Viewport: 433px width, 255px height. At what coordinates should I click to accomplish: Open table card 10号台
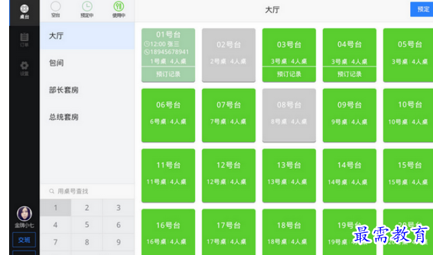(408, 115)
